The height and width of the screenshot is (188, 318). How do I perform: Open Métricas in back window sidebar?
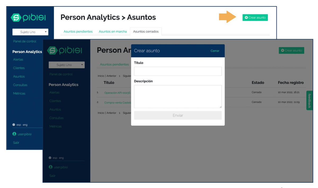click(19, 93)
